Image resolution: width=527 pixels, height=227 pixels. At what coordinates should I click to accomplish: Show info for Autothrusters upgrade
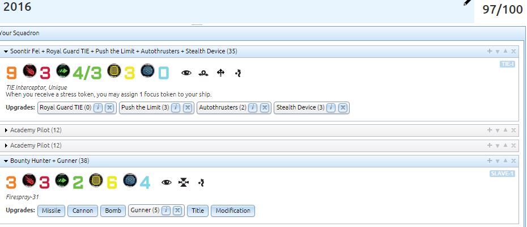coord(253,107)
